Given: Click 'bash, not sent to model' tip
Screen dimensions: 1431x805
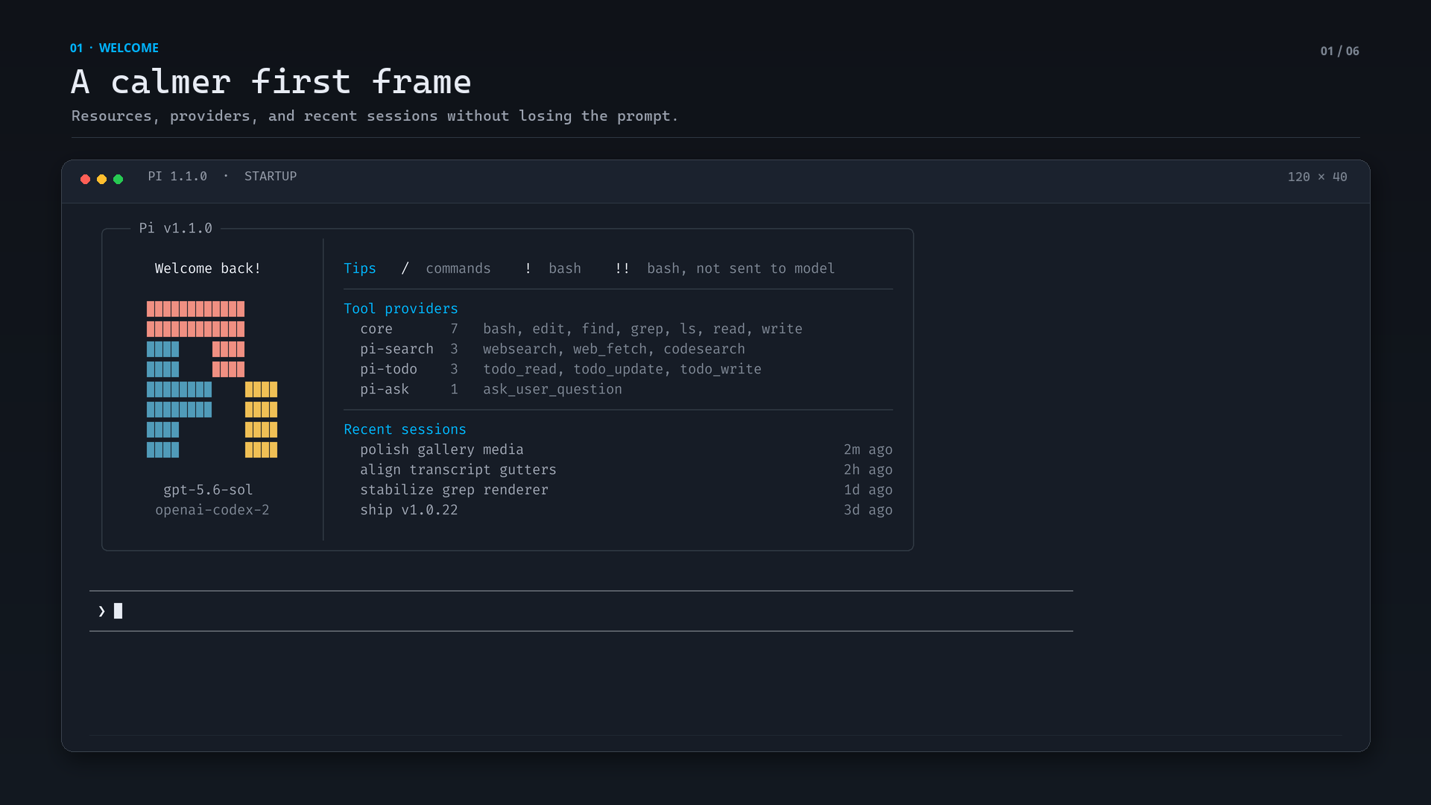Looking at the screenshot, I should click(741, 268).
